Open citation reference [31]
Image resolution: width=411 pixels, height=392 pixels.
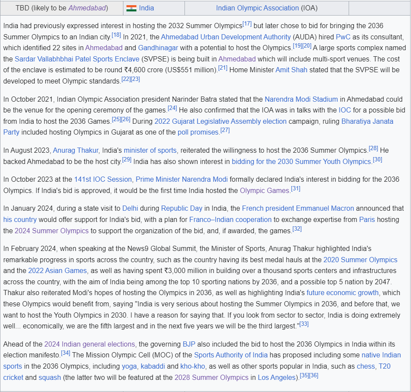coord(296,189)
